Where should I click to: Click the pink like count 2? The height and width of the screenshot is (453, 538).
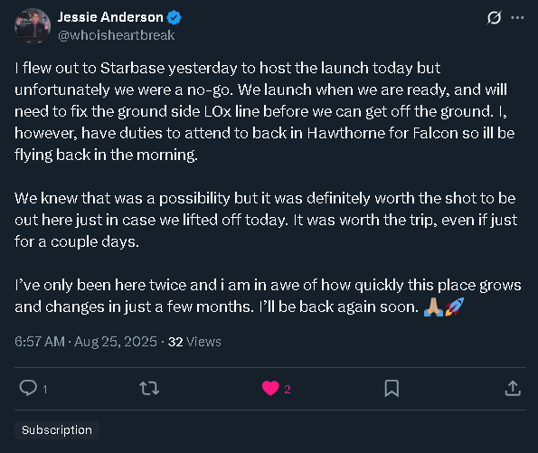pos(288,389)
